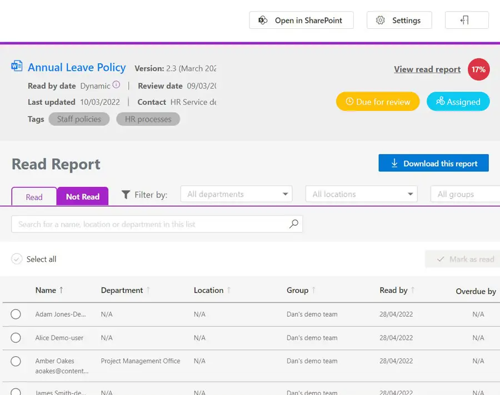Click 'Project Management Office' department cell
This screenshot has height=395, width=500.
tap(141, 361)
